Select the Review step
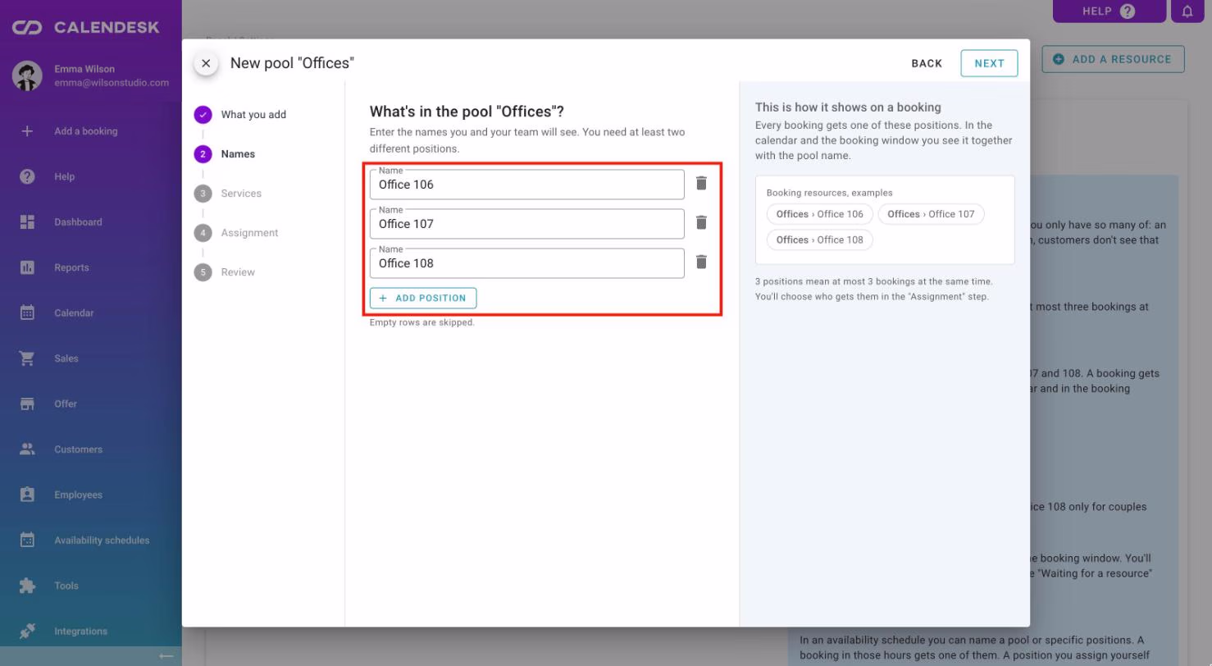The width and height of the screenshot is (1212, 666). pyautogui.click(x=226, y=272)
